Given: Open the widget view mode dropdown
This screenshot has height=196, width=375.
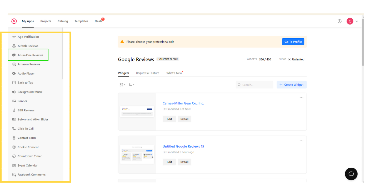Looking at the screenshot, I should (122, 85).
